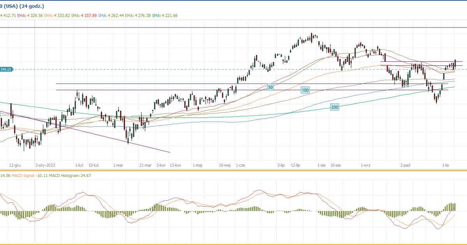Select the green SMA 4 221.66 legend label
This screenshot has height=245, width=467.
[x=165, y=16]
